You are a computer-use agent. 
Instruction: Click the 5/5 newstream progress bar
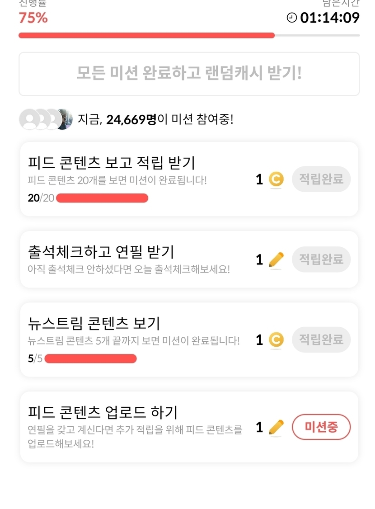(90, 359)
